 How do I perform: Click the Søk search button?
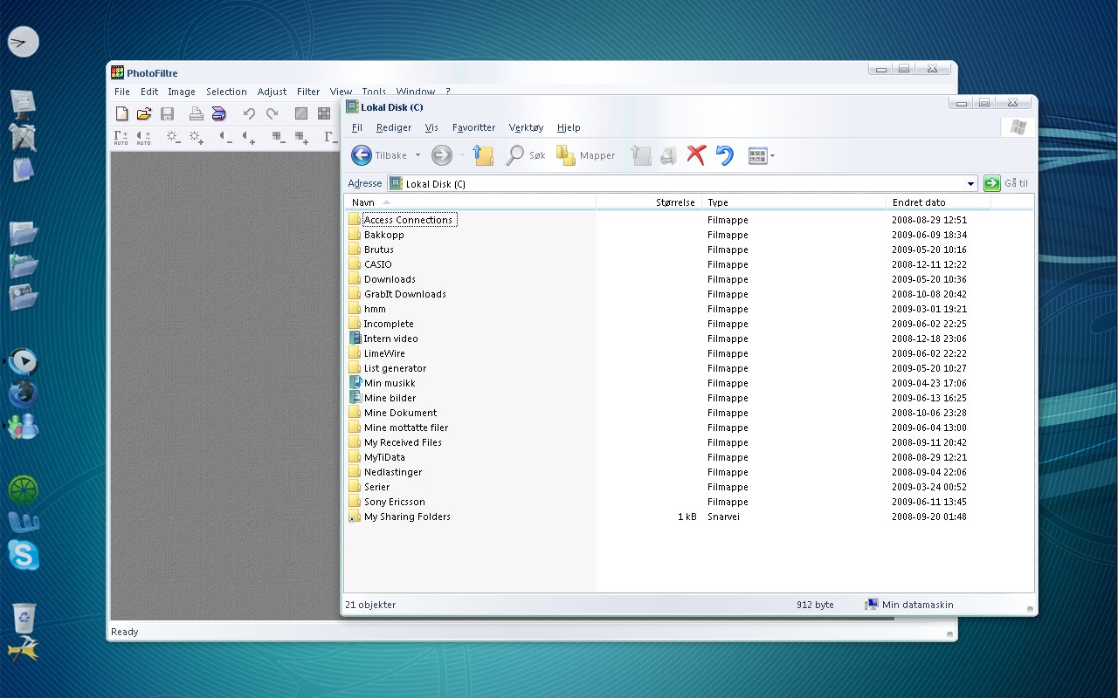pyautogui.click(x=526, y=155)
